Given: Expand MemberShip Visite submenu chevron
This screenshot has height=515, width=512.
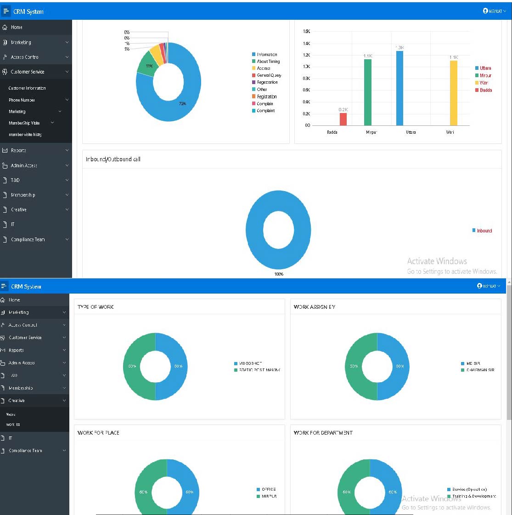Looking at the screenshot, I should click(x=52, y=123).
